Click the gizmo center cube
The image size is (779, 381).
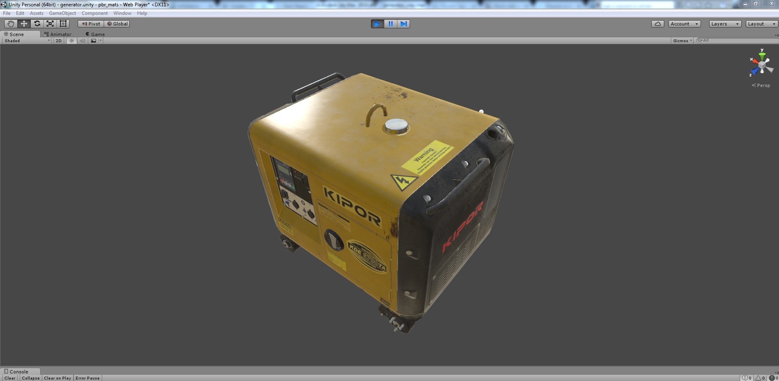pyautogui.click(x=762, y=65)
